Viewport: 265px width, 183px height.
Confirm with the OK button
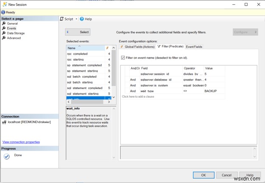[x=204, y=175]
